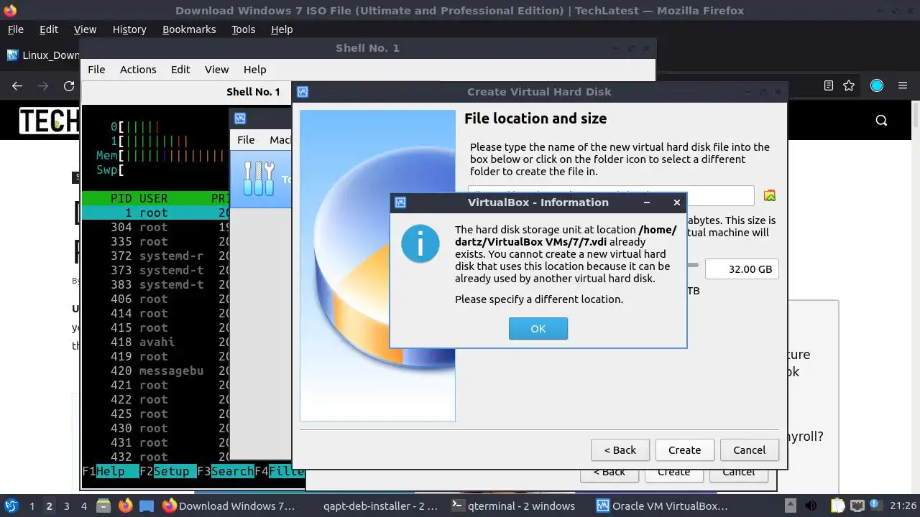This screenshot has height=517, width=920.
Task: Open Edit menu in Shell No. 1 terminal
Action: (180, 70)
